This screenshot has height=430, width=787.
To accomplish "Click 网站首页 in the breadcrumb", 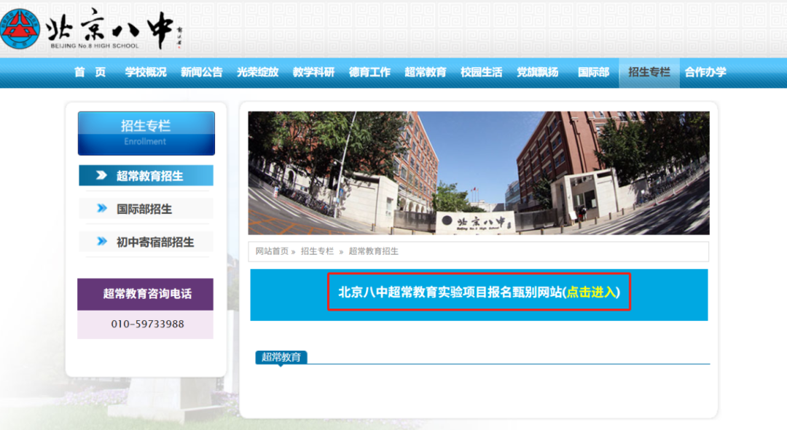I will (x=272, y=251).
